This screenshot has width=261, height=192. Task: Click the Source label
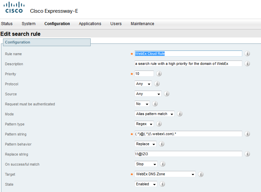[x=11, y=94]
